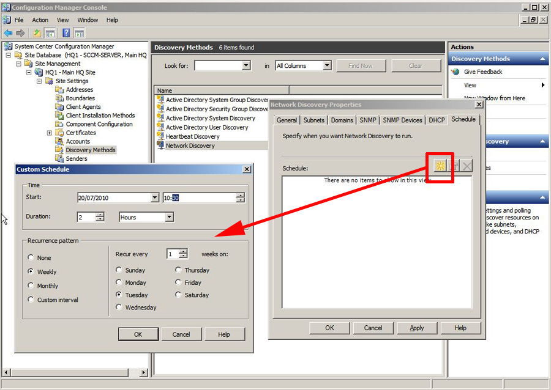Close the Custom Schedule dialog
Screen dimensions: 551x390
click(247, 169)
